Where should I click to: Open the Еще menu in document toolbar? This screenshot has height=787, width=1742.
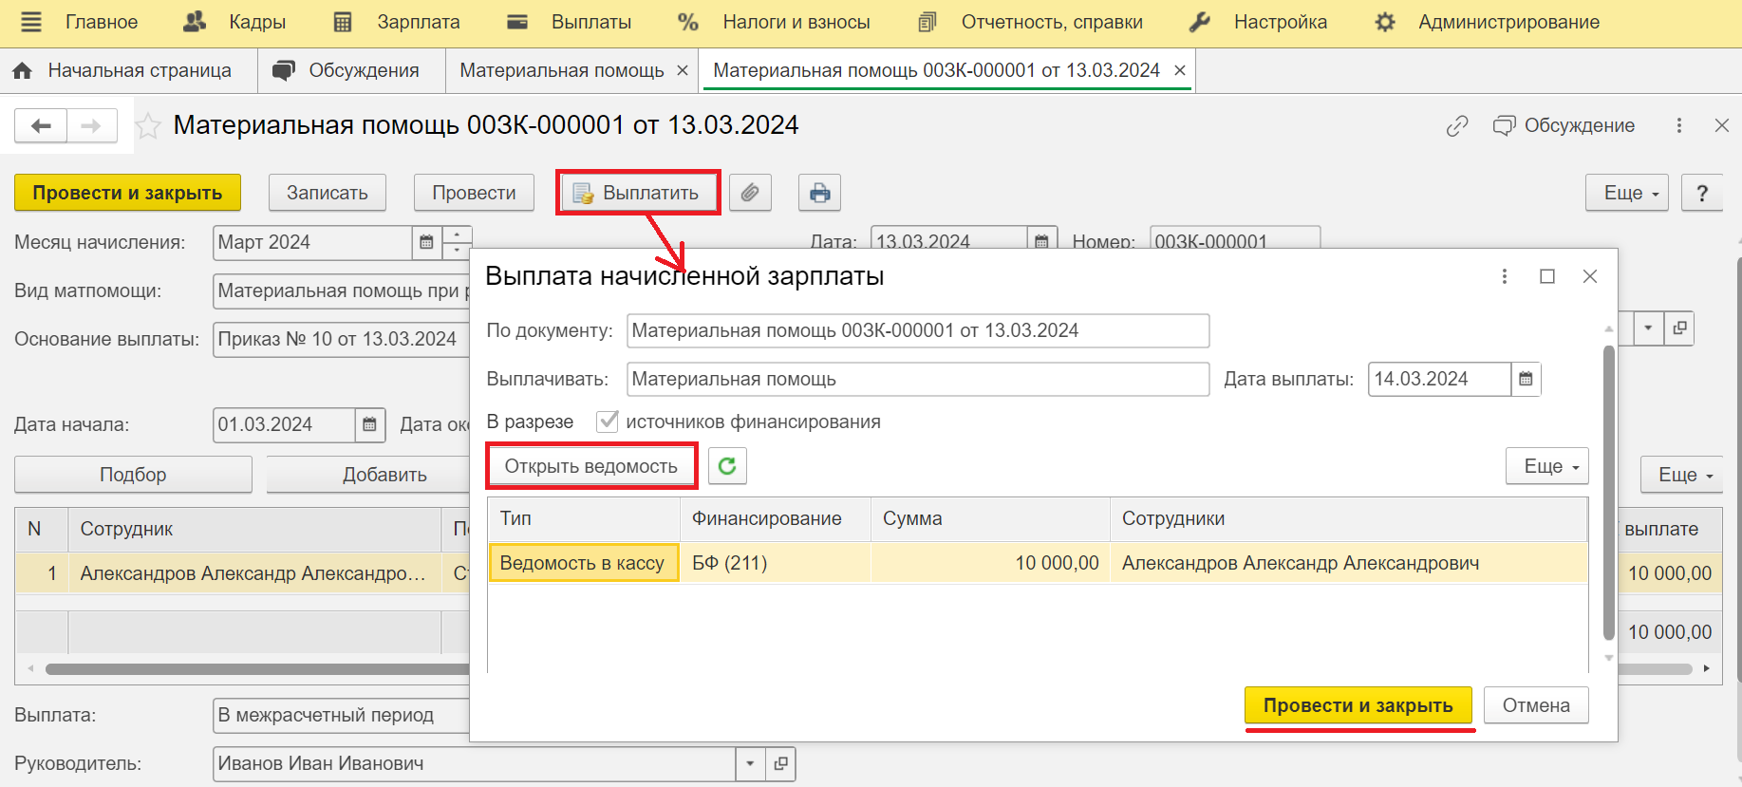click(x=1626, y=193)
